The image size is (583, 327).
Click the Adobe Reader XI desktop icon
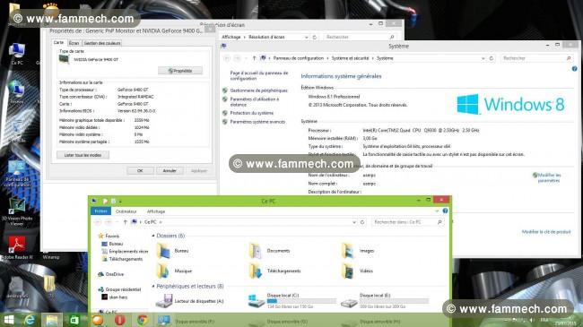coord(17,248)
